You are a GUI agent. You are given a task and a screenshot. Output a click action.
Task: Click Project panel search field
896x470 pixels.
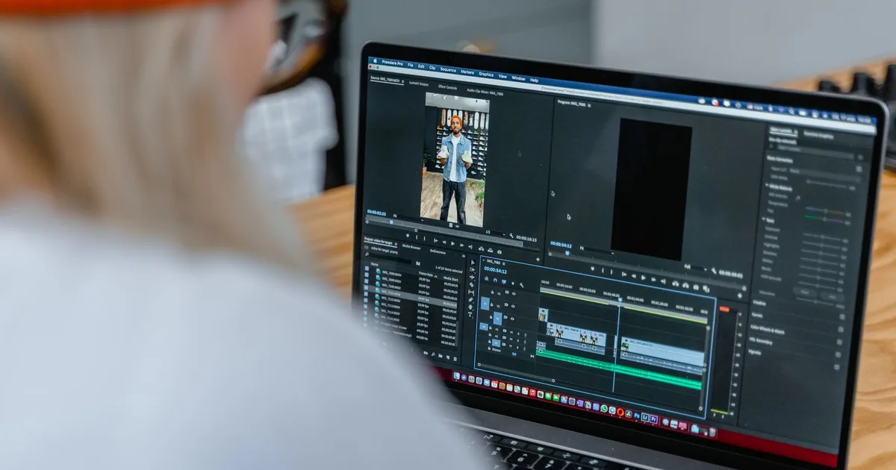pos(389,258)
